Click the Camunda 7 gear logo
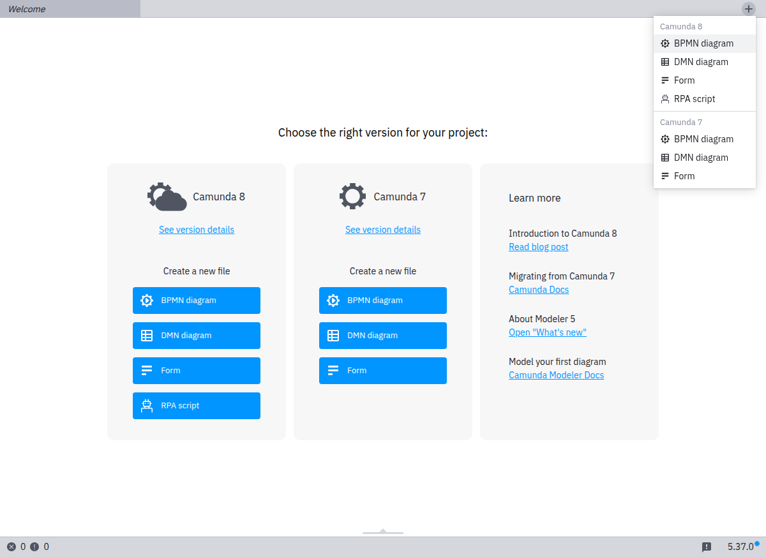 (x=352, y=197)
